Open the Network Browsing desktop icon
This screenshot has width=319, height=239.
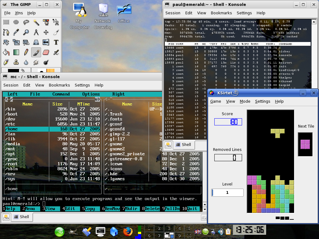click(103, 16)
